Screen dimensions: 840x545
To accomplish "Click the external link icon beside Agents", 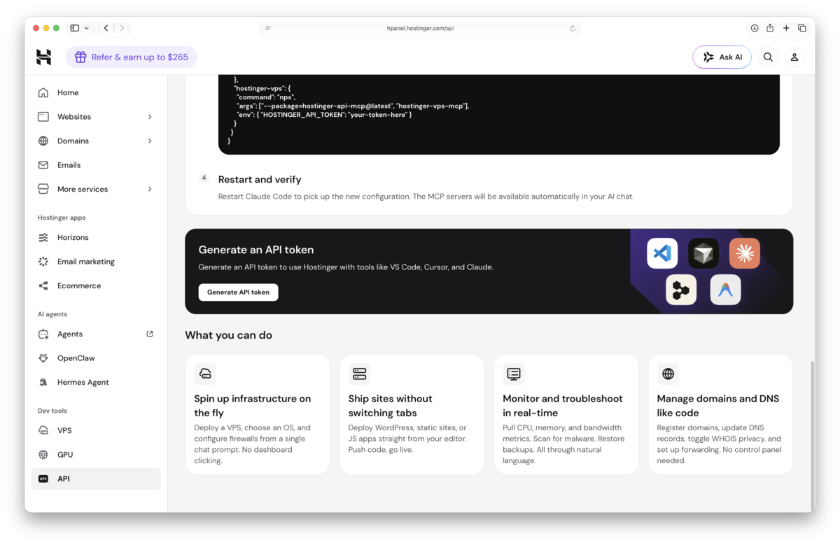I will tap(150, 334).
